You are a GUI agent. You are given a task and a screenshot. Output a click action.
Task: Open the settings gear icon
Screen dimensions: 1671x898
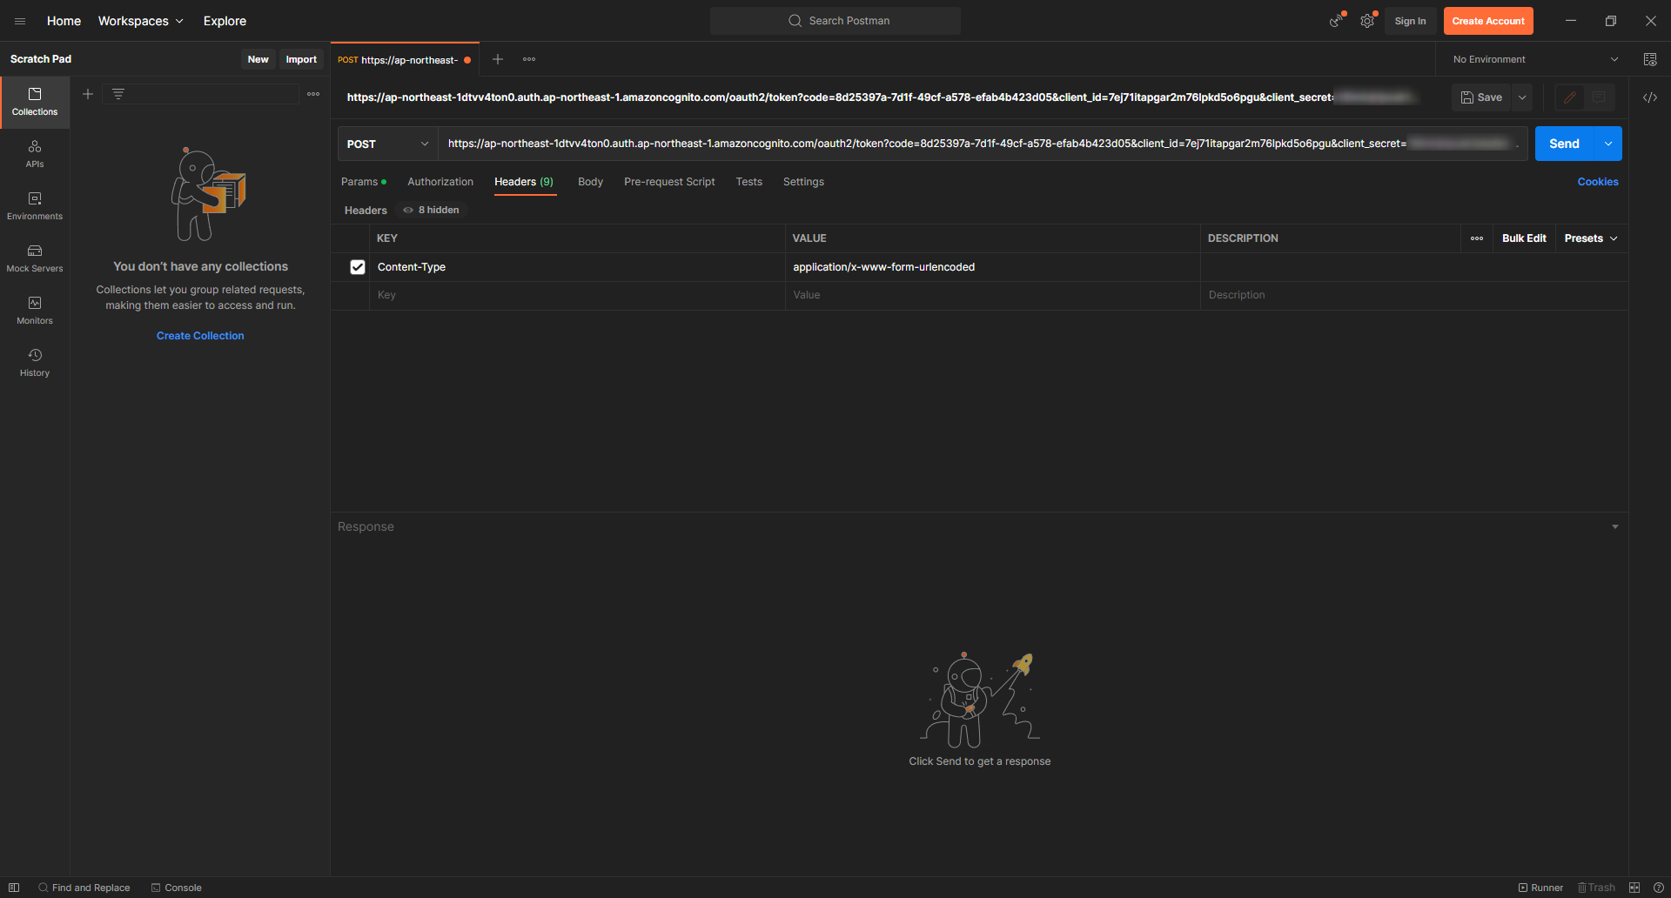(1367, 21)
